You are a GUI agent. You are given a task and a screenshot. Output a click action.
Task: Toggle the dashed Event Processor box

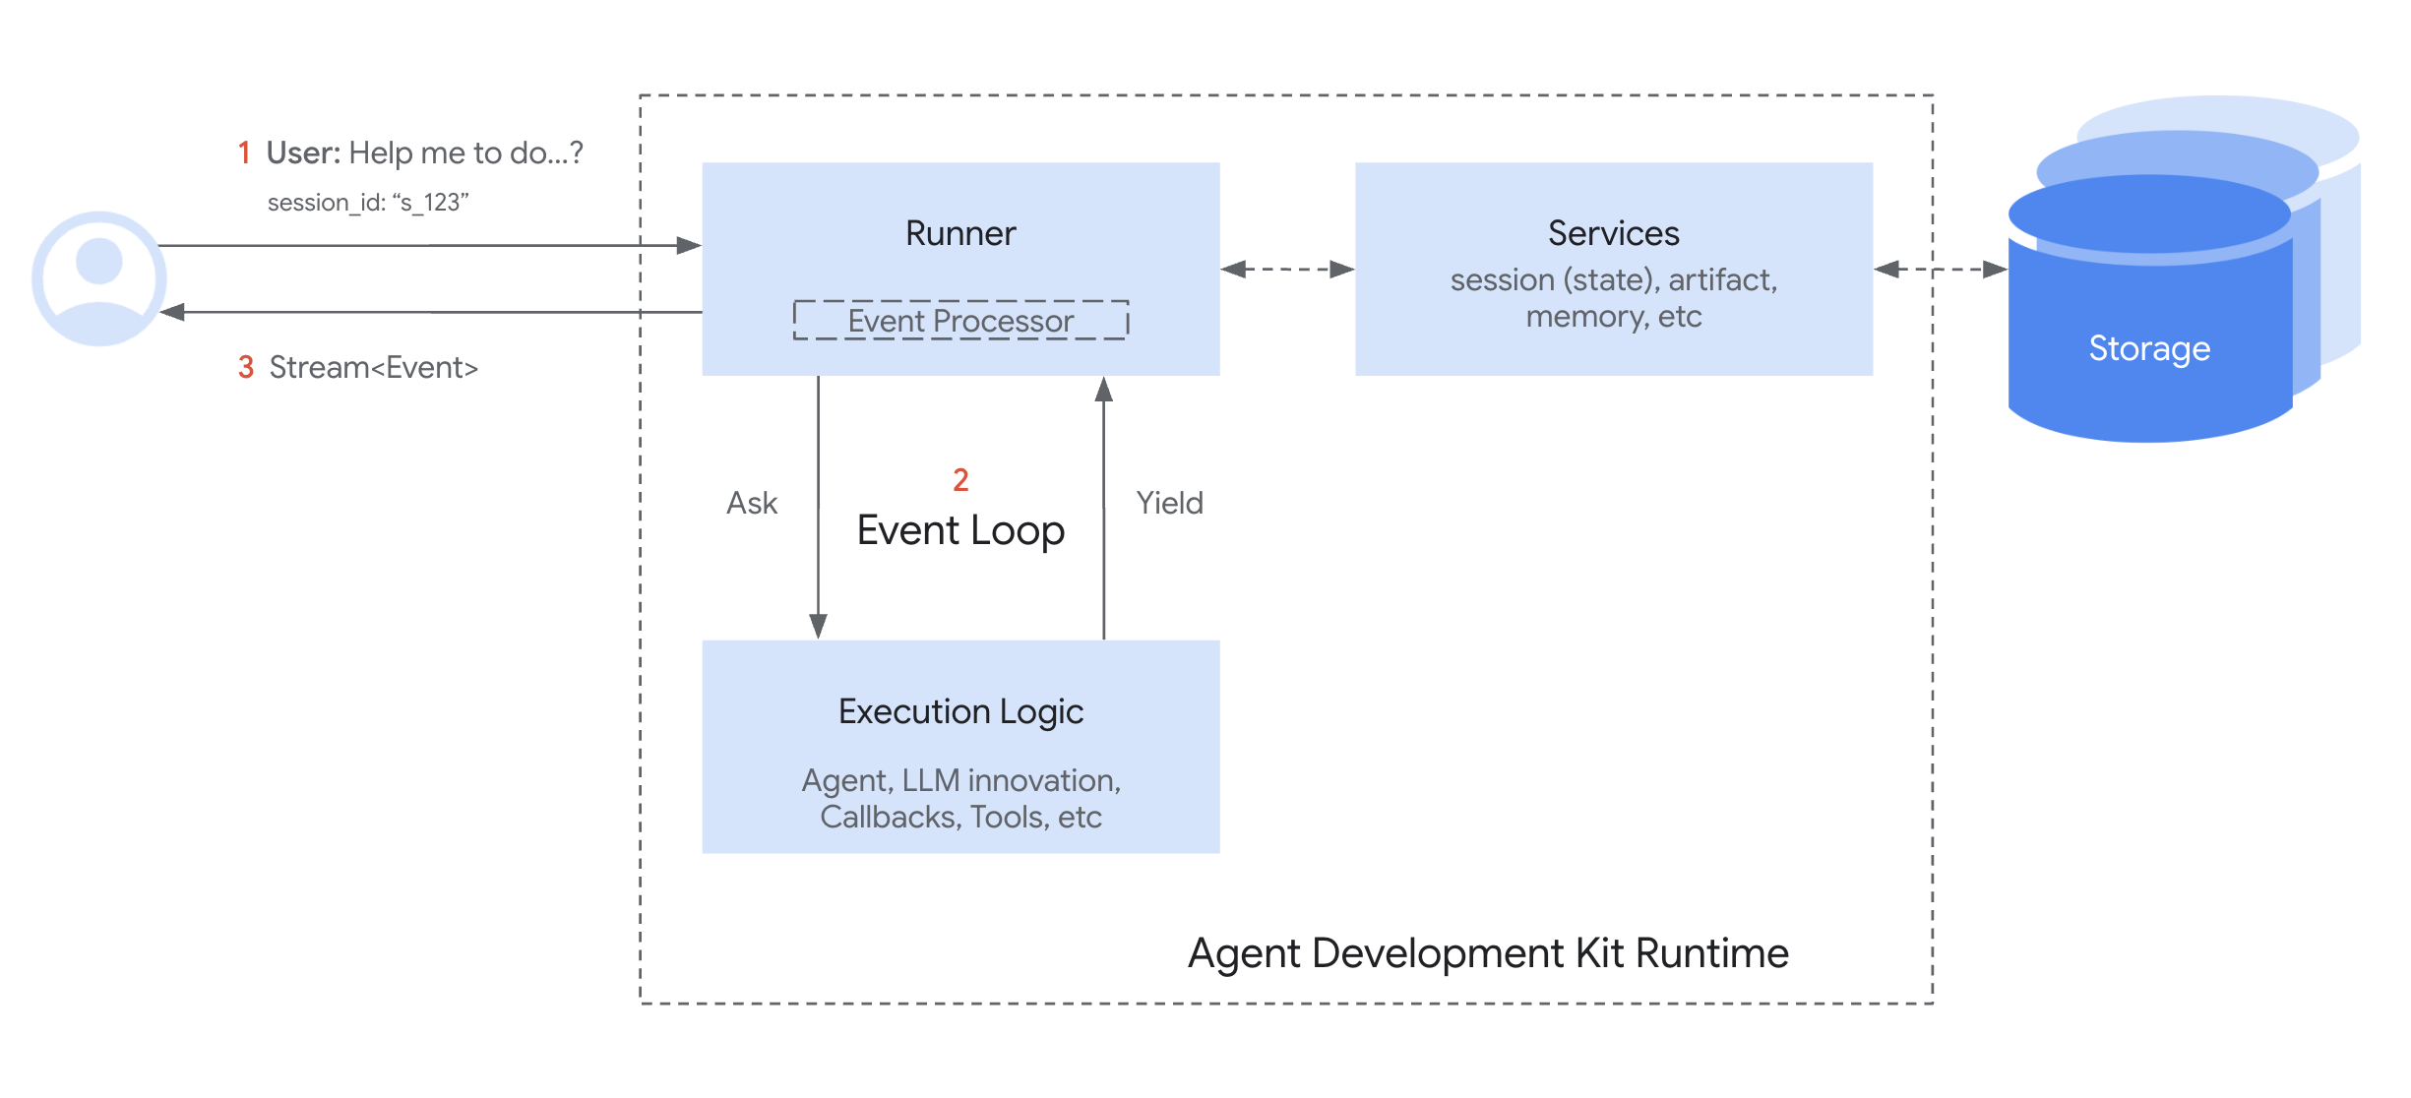959,321
